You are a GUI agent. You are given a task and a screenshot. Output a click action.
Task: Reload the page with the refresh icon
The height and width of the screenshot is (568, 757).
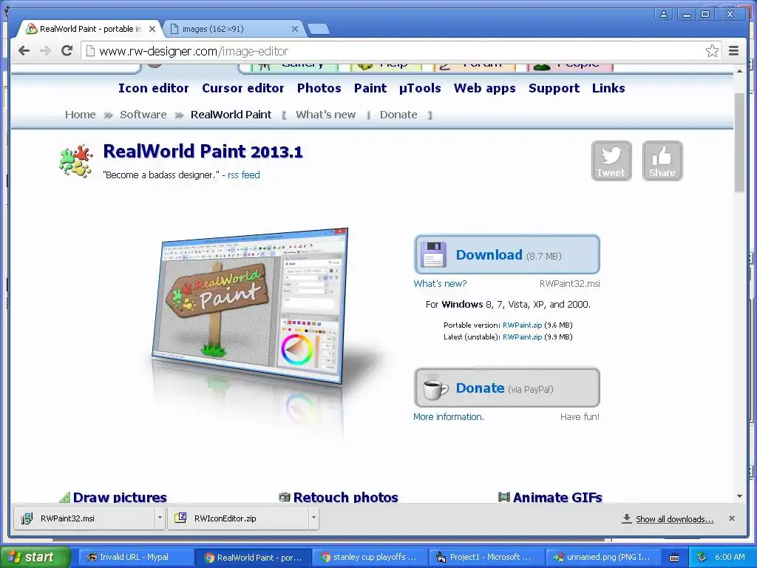(67, 51)
